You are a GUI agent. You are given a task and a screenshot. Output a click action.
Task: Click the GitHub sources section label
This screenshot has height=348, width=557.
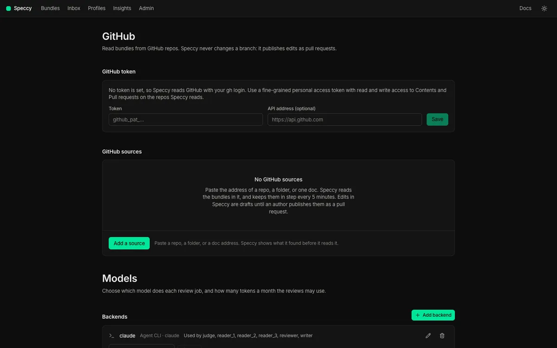click(x=122, y=152)
